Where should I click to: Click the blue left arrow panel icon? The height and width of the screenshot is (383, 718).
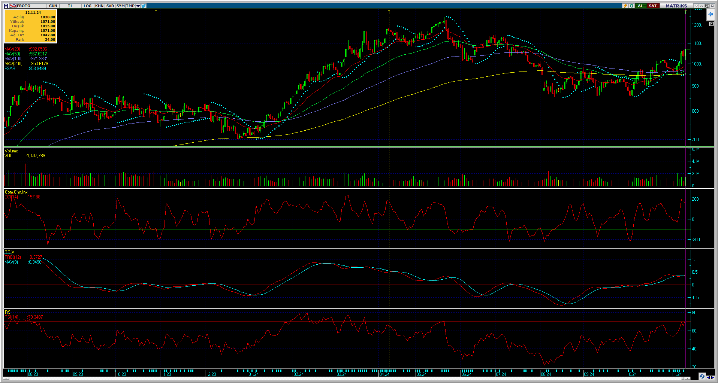711,15
